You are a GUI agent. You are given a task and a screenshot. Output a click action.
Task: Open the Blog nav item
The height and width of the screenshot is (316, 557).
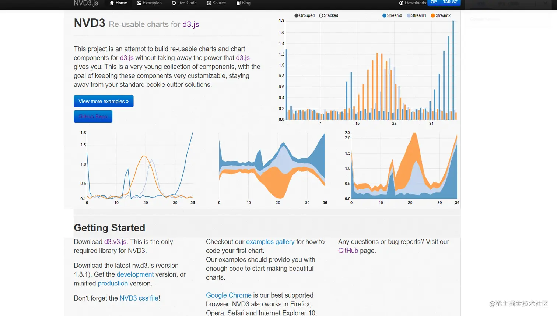tap(244, 3)
